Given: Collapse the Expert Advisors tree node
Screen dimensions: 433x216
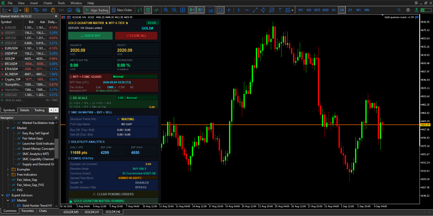Looking at the screenshot, I should click(x=3, y=195).
